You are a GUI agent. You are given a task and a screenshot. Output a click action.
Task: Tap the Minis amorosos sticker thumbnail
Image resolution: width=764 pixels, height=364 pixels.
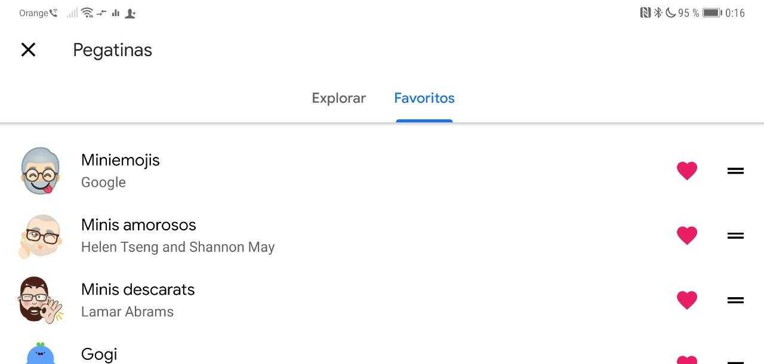[41, 236]
